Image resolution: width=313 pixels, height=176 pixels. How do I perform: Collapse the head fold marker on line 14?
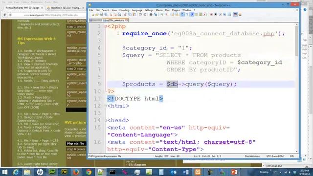106,120
